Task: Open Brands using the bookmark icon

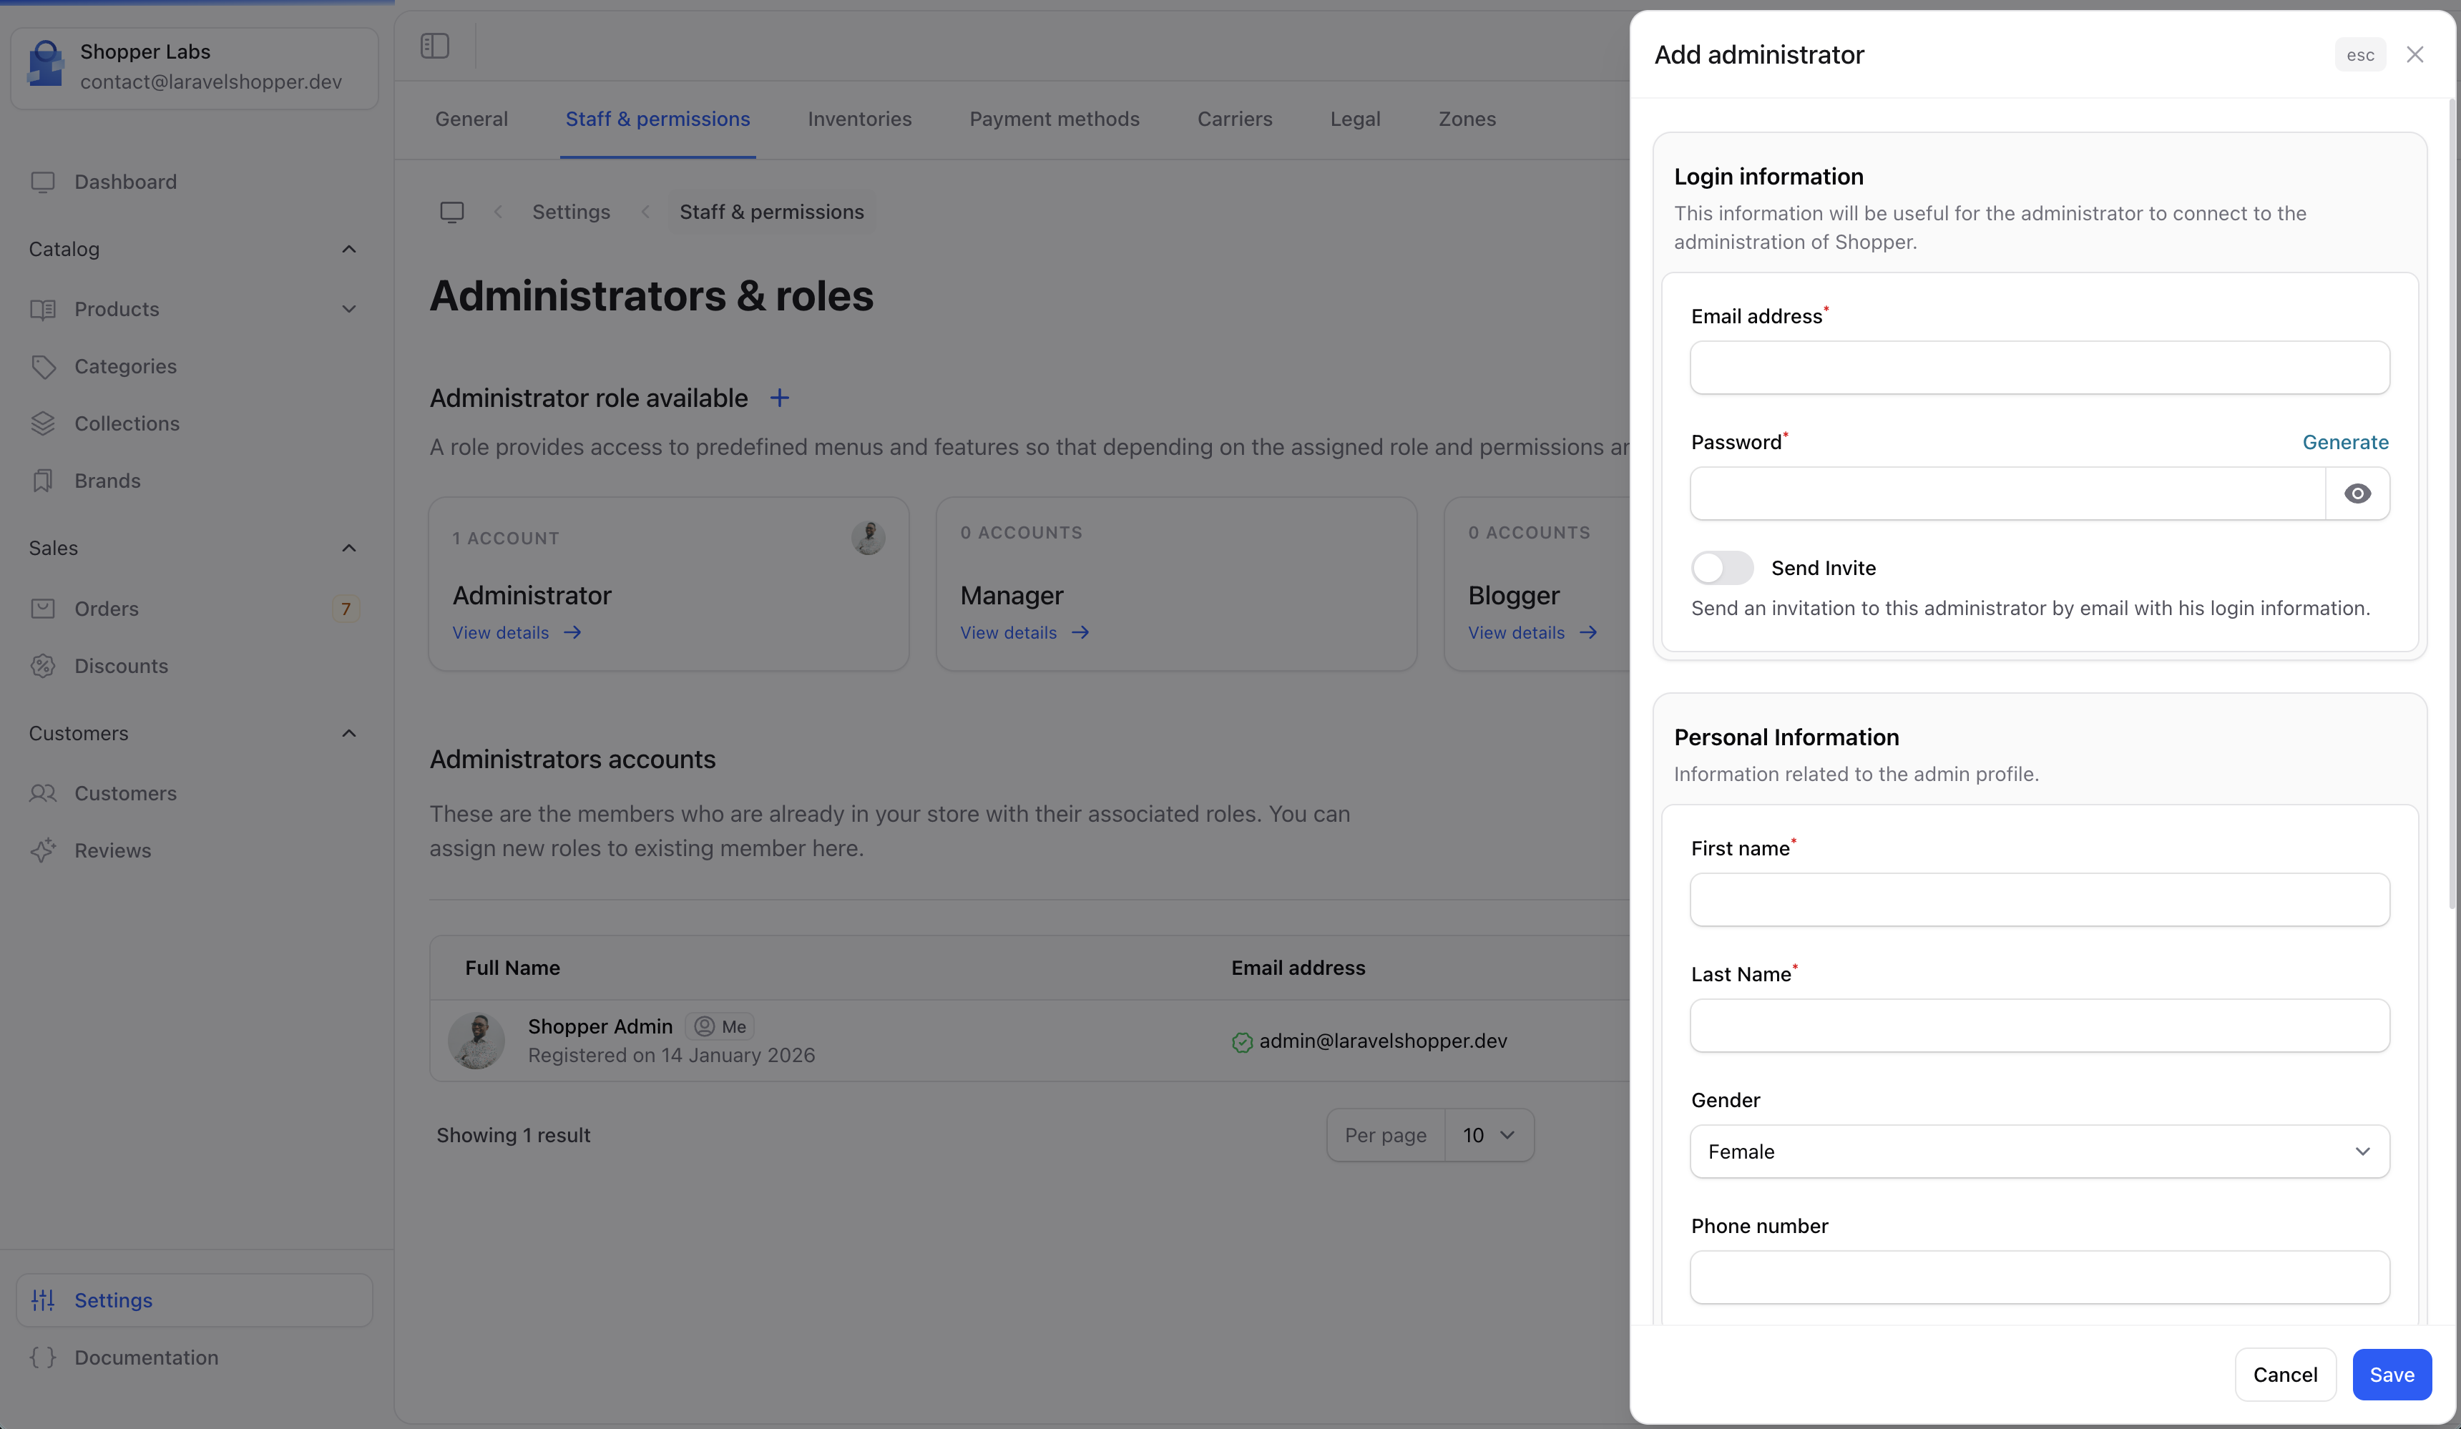Action: (43, 480)
